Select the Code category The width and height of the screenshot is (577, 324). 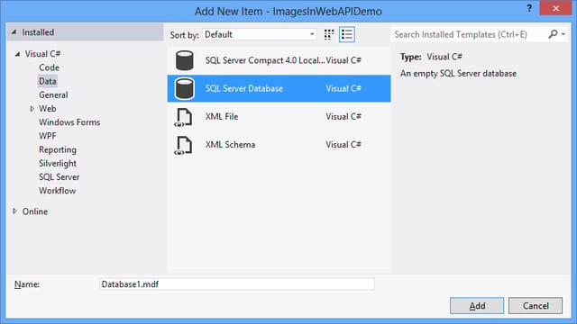50,67
